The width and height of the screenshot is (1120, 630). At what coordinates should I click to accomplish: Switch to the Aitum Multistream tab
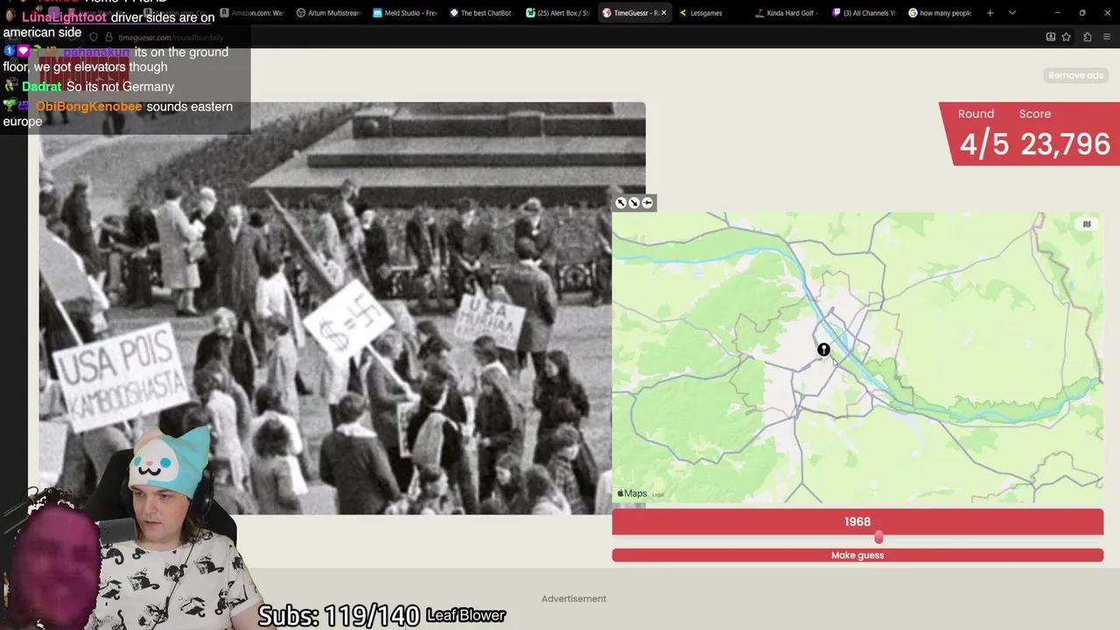click(328, 13)
